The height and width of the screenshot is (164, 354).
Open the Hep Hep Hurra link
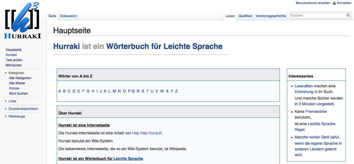point(145,133)
